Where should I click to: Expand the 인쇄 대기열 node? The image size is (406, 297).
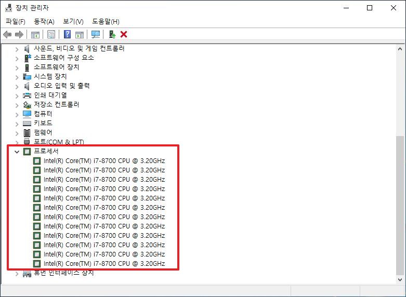[17, 96]
